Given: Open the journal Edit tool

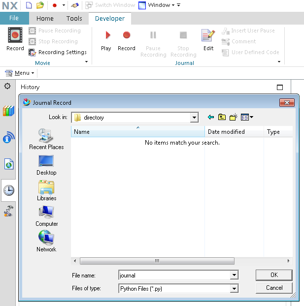Looking at the screenshot, I should (208, 40).
